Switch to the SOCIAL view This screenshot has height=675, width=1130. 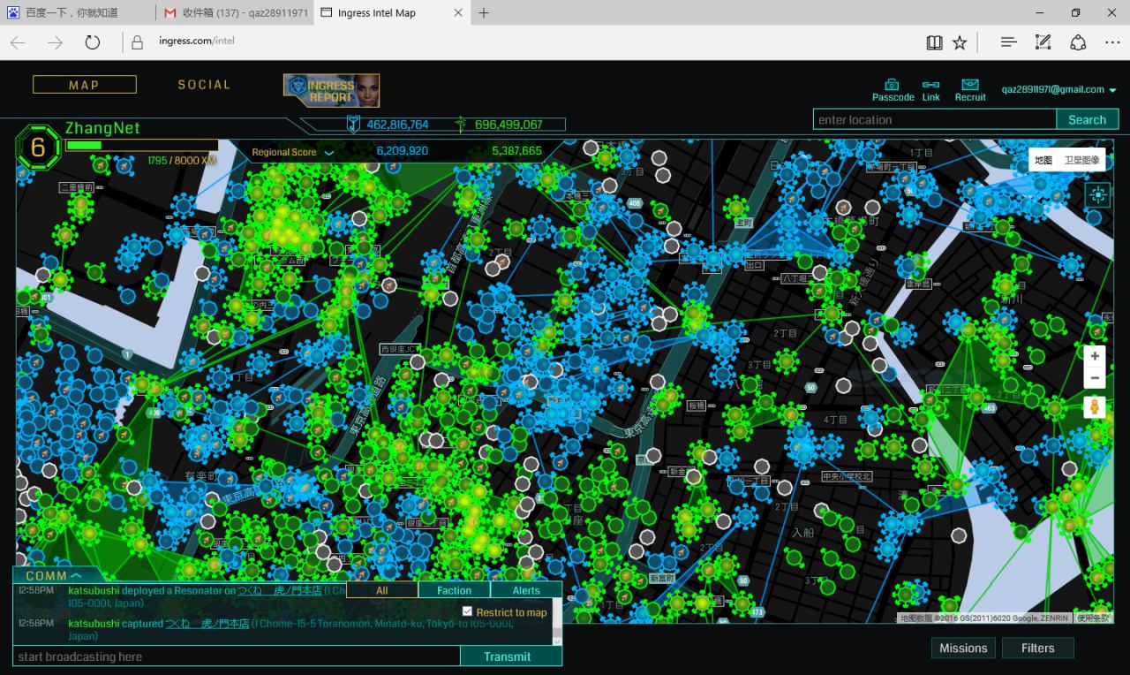[x=204, y=85]
